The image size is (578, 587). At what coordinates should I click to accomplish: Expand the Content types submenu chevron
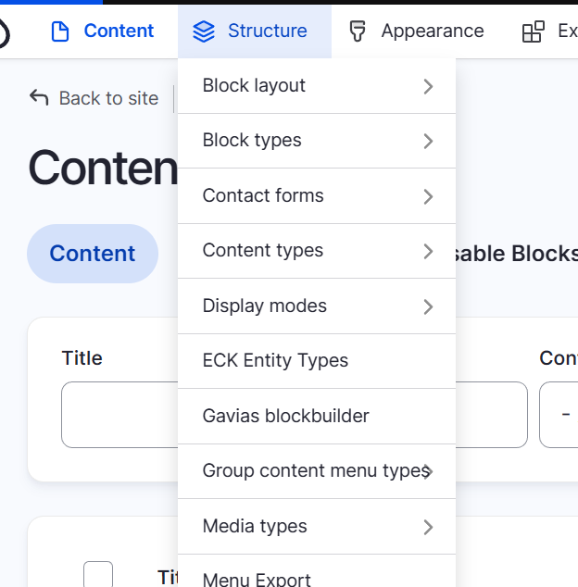point(428,251)
